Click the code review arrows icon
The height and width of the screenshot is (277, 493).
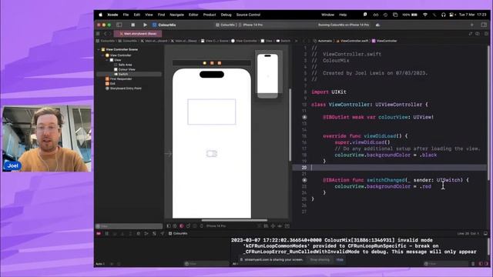(x=471, y=34)
